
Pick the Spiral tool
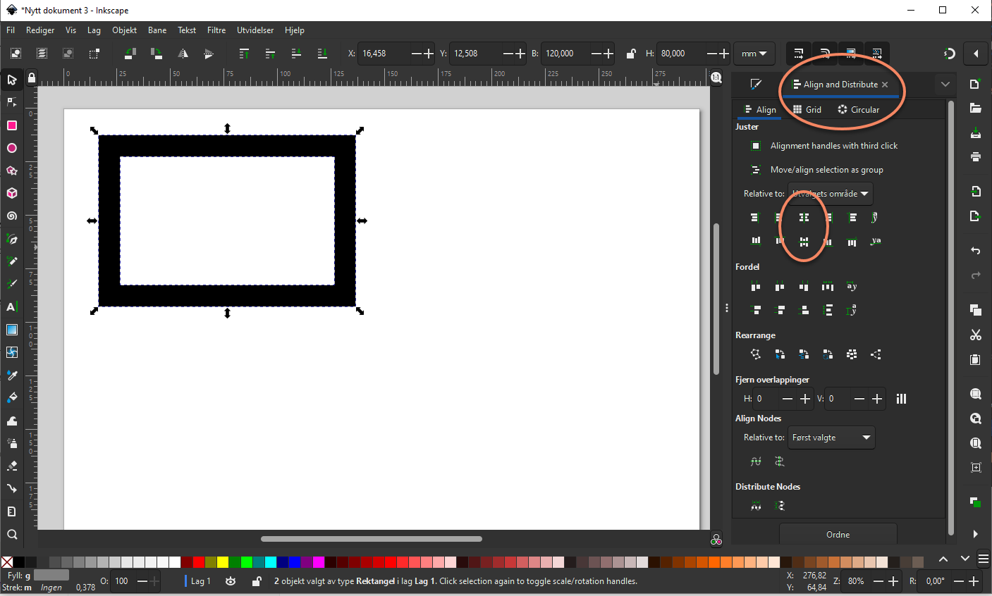coord(12,216)
